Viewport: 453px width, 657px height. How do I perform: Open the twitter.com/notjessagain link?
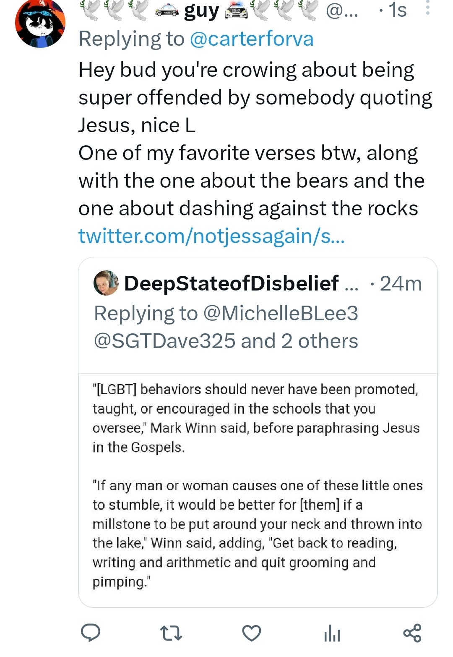[211, 236]
